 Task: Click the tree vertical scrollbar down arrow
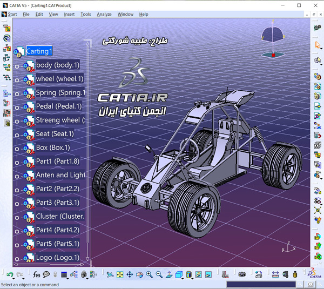(x=87, y=259)
